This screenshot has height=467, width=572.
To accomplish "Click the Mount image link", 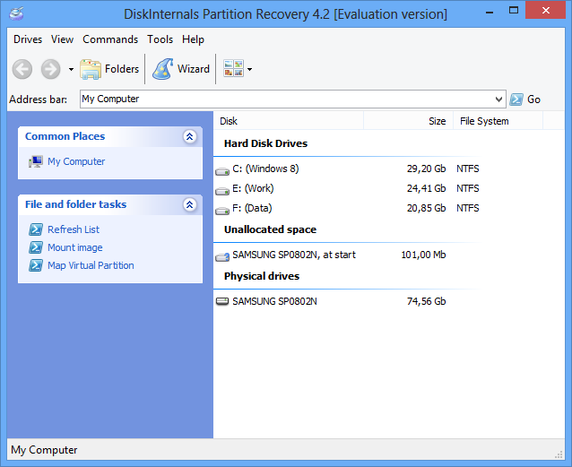I will tap(74, 247).
